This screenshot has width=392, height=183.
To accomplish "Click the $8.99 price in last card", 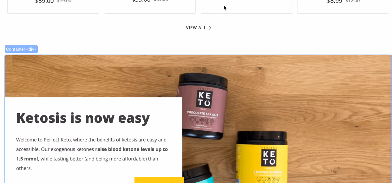I will pyautogui.click(x=335, y=1).
